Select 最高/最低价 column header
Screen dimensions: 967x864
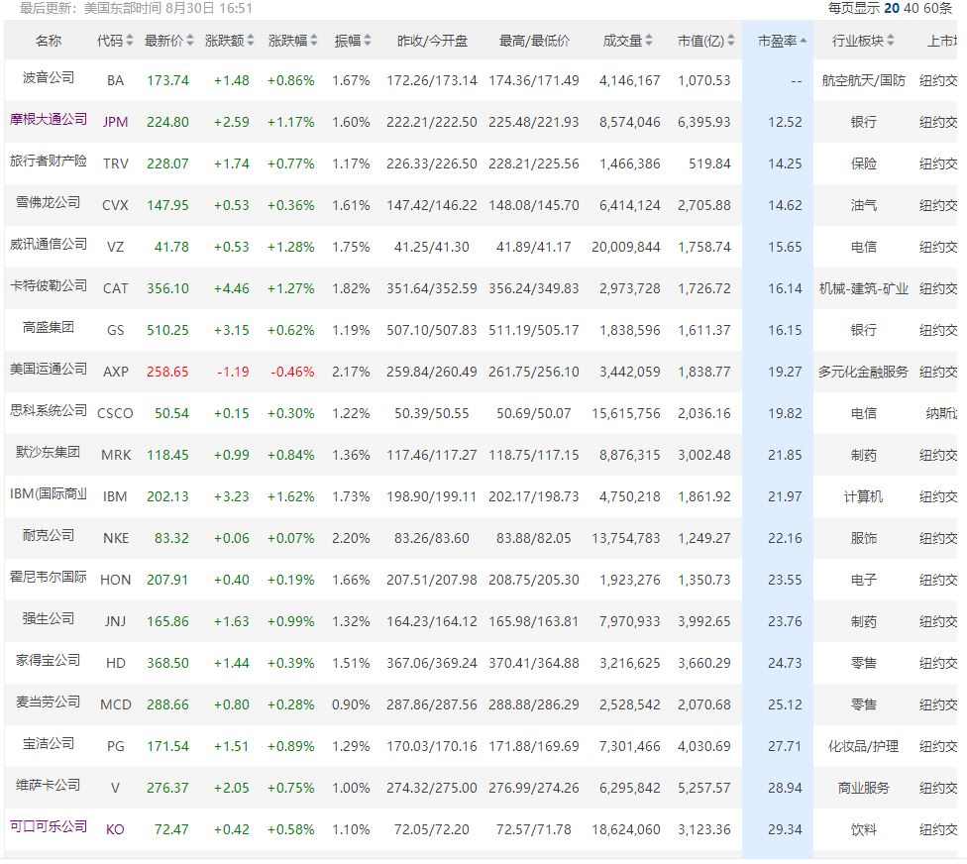tap(534, 41)
